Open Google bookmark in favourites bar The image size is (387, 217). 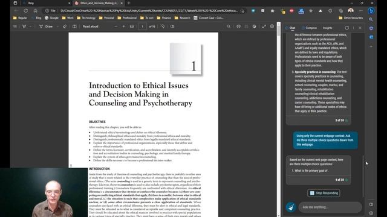(x=51, y=17)
